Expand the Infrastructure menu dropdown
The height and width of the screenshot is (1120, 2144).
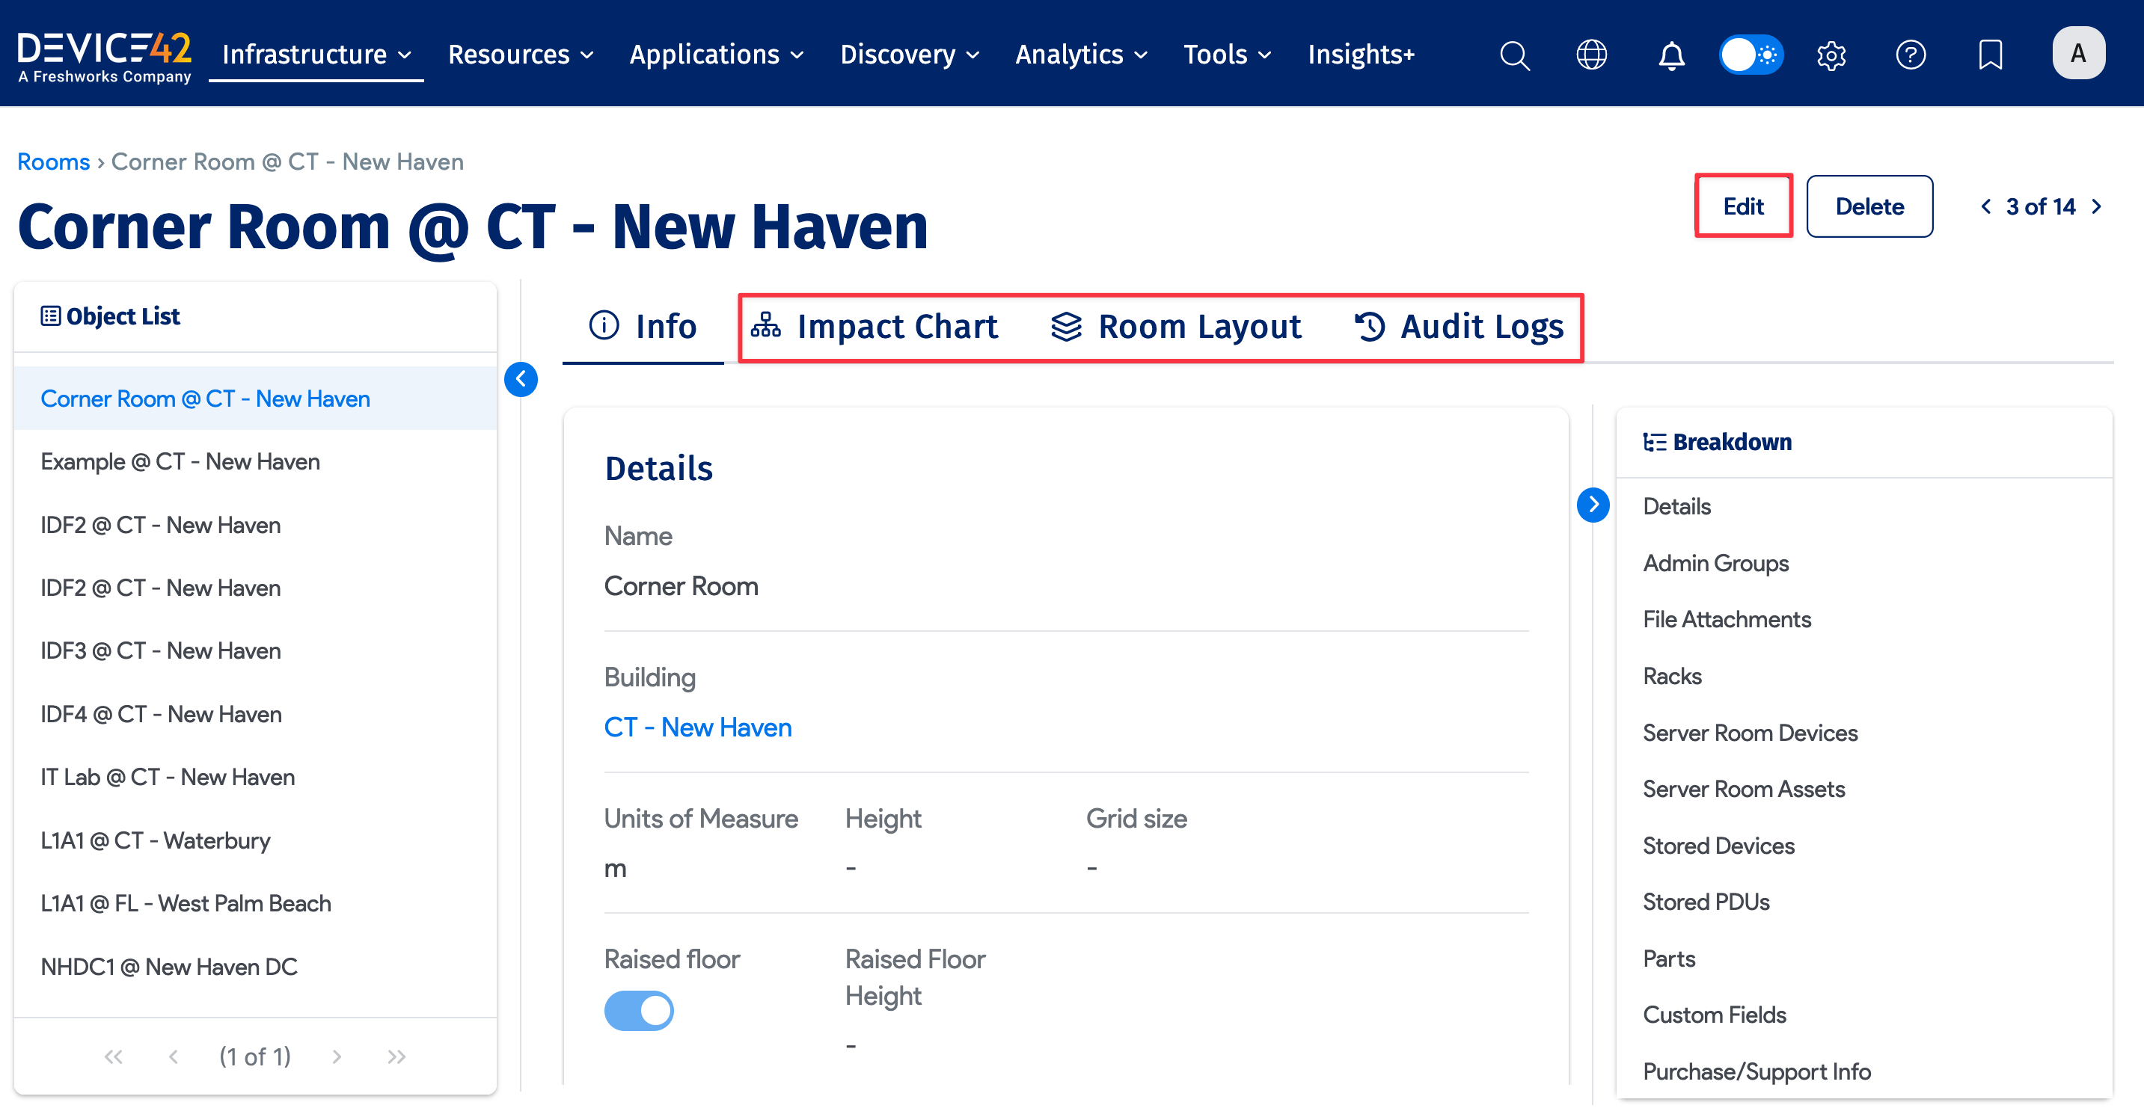(x=316, y=55)
